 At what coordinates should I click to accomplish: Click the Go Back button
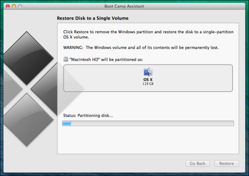[x=198, y=163]
